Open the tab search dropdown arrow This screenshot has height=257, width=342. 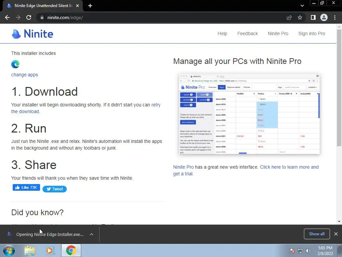coord(302,6)
